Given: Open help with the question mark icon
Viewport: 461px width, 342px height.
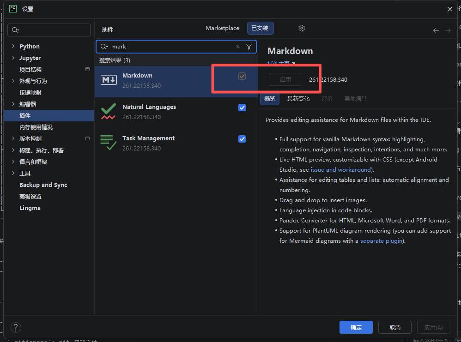Looking at the screenshot, I should tap(16, 327).
